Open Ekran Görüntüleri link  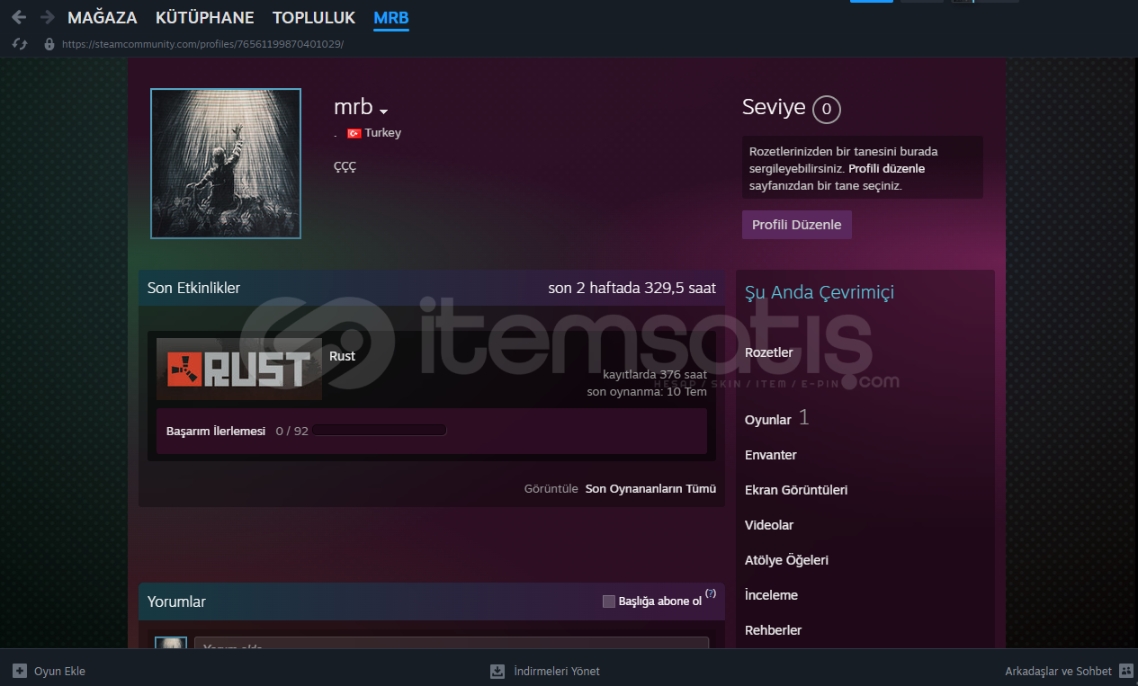tap(796, 490)
